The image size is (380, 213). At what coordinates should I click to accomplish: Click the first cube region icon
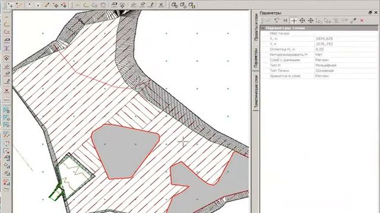pyautogui.click(x=174, y=5)
